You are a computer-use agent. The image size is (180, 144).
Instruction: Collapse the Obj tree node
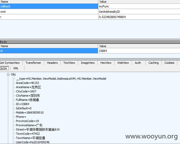8,75
